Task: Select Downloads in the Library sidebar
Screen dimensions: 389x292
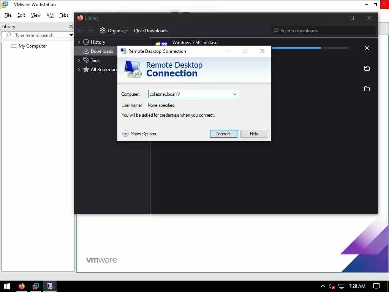Action: click(102, 51)
